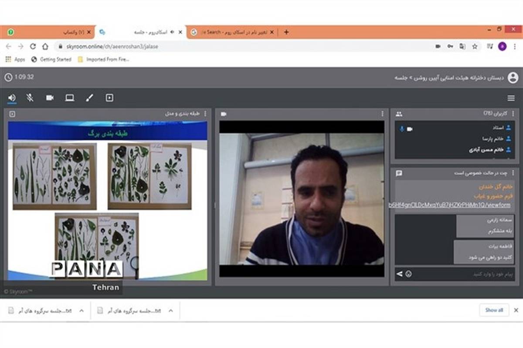Image resolution: width=523 pixels, height=348 pixels.
Task: Reload the Skyroom page
Action: click(x=33, y=47)
